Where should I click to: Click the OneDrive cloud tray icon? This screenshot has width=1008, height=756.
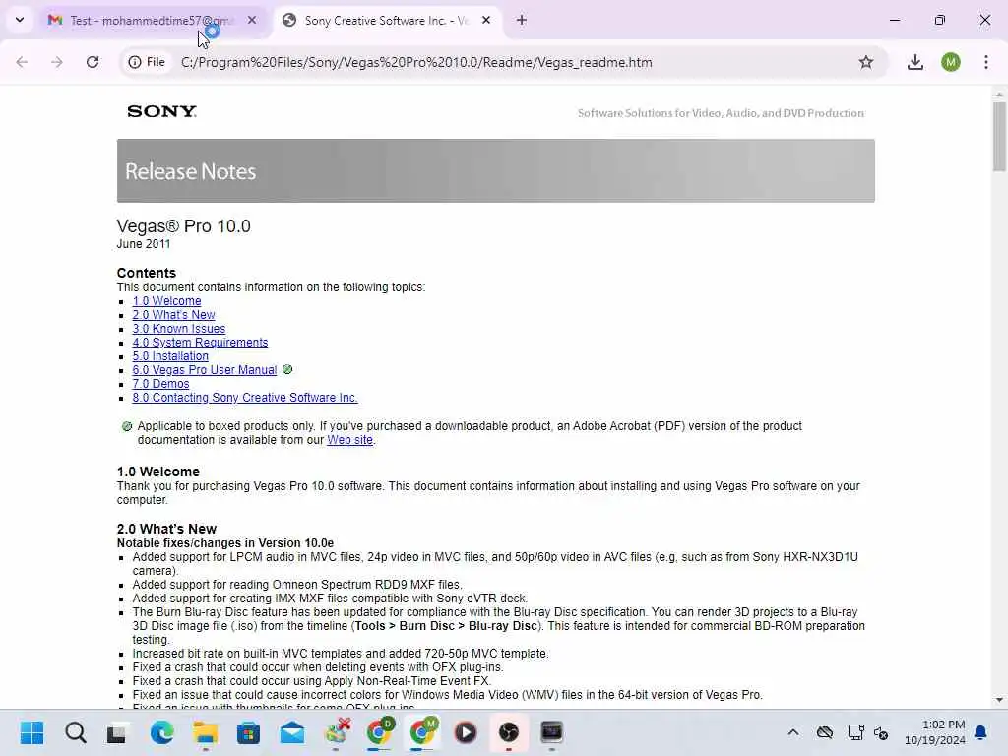[825, 732]
